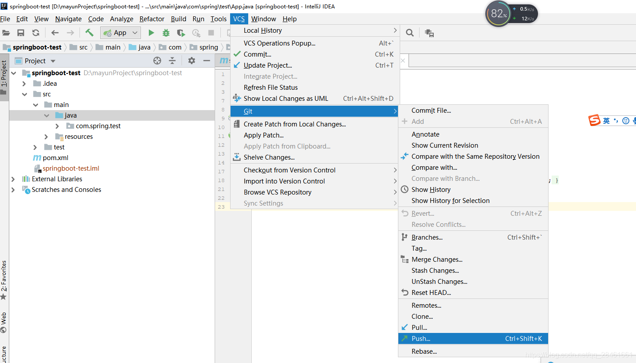Click Collapse All icon in Project panel
Viewport: 636px width, 363px height.
click(x=172, y=61)
